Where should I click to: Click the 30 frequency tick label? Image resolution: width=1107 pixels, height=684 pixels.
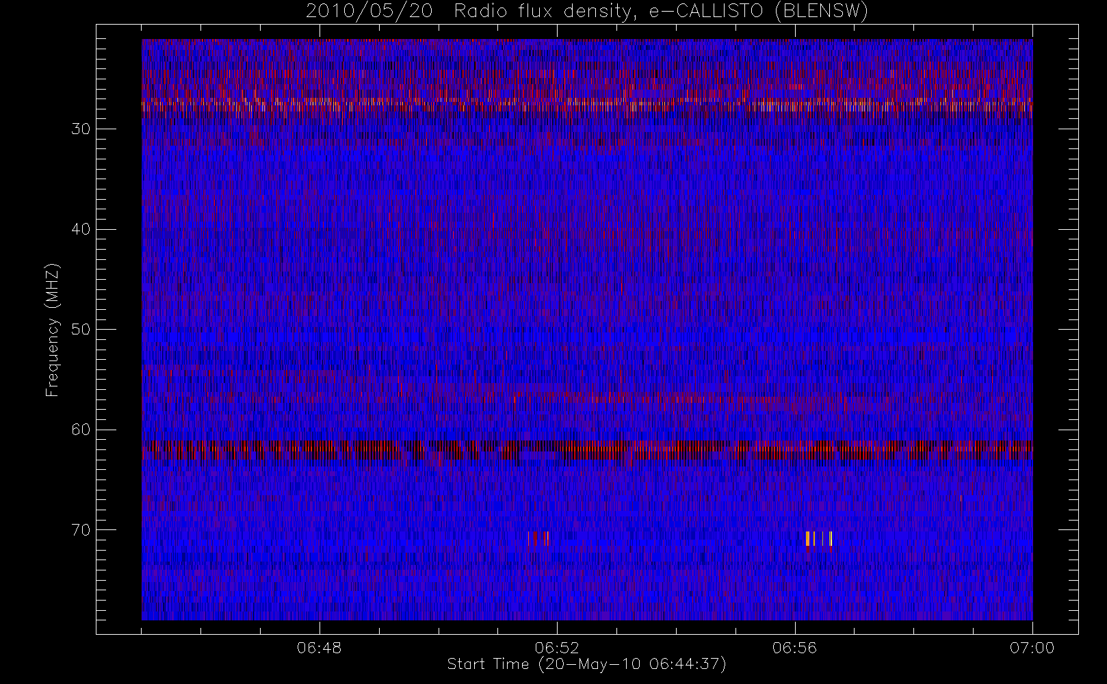[x=81, y=129]
